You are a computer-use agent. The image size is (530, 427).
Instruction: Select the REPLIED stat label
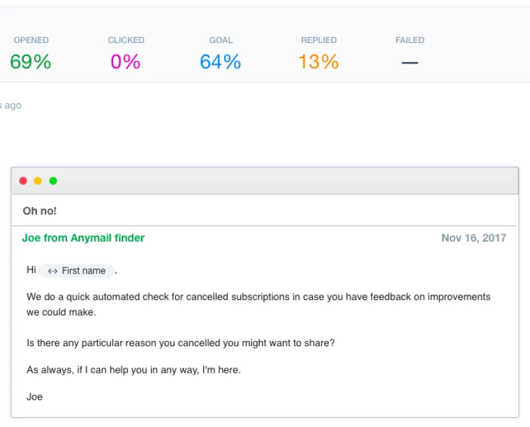pyautogui.click(x=319, y=40)
